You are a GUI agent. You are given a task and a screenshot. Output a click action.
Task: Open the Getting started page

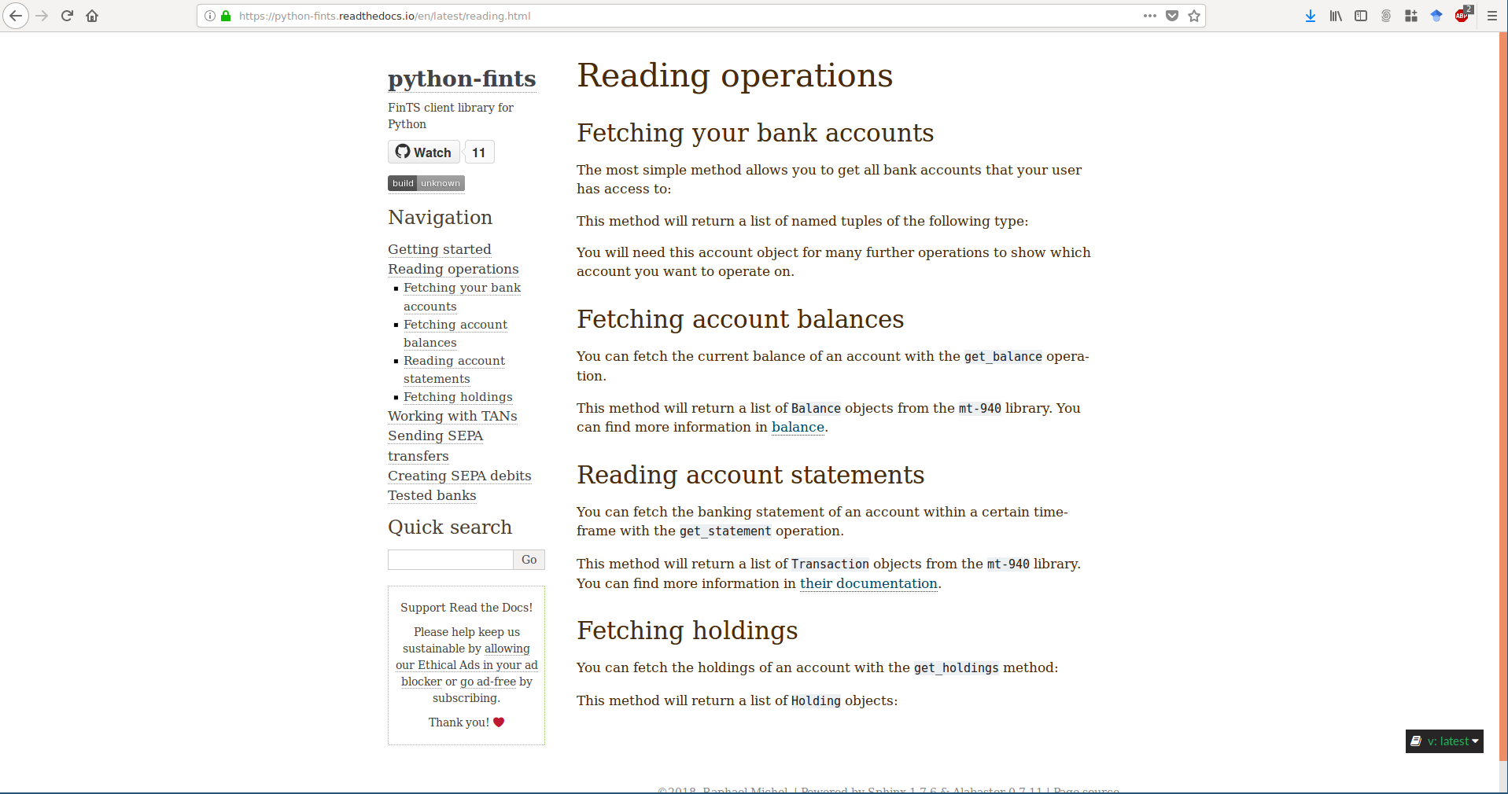pos(440,249)
